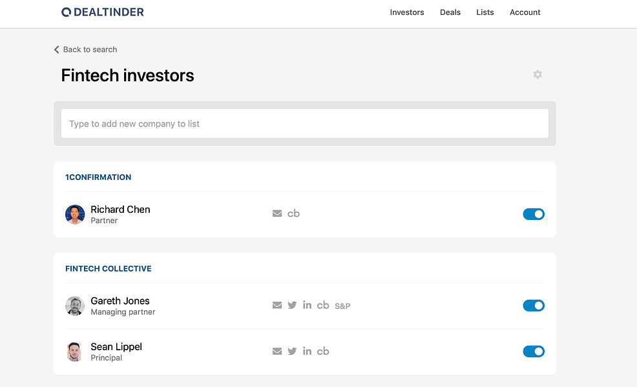Open list settings gear icon
The height and width of the screenshot is (387, 637).
coord(538,74)
